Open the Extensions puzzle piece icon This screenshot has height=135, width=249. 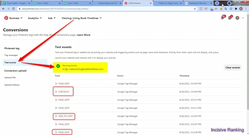[x=236, y=9]
